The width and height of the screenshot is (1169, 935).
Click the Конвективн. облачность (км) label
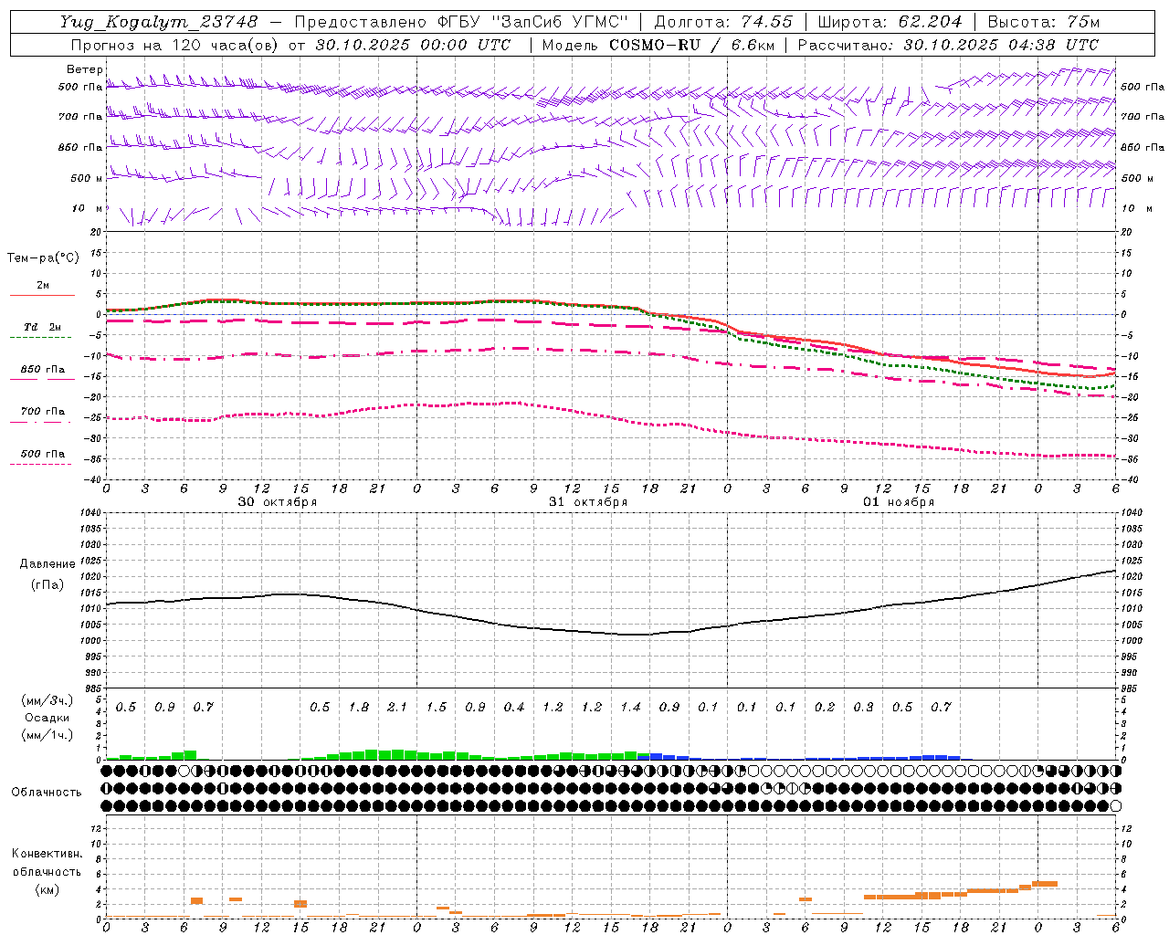[47, 871]
